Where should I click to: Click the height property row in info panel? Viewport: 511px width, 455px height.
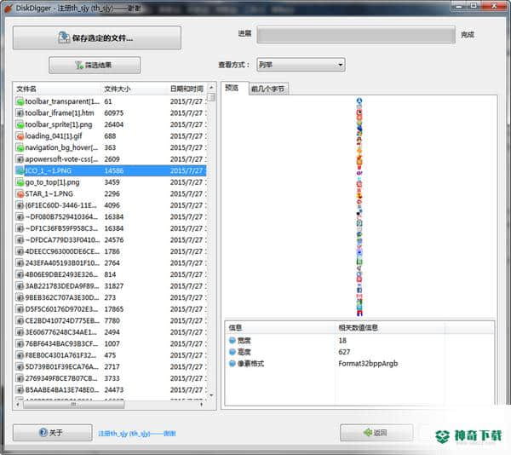359,352
